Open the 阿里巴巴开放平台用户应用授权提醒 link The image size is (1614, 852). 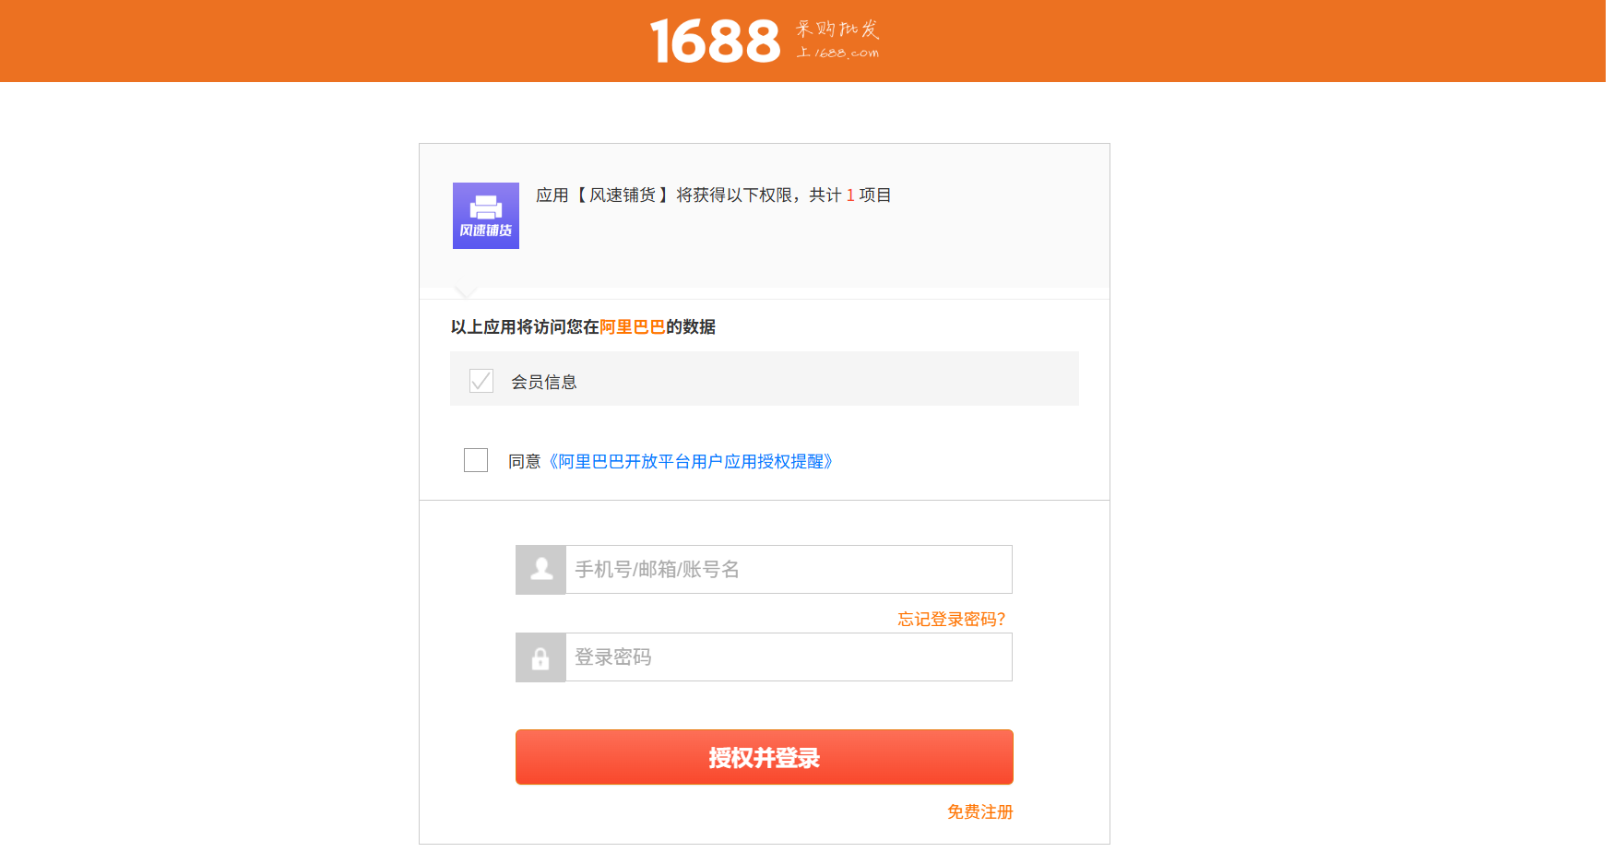(x=691, y=461)
